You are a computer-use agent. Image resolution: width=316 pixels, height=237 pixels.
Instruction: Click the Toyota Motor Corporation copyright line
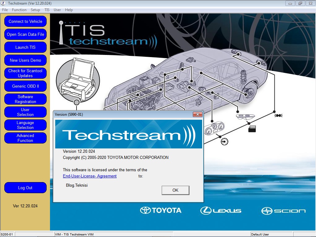point(116,158)
